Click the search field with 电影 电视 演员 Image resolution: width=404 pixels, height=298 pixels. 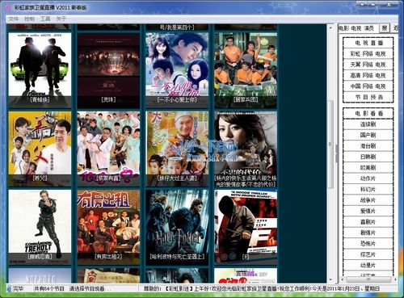coord(359,28)
